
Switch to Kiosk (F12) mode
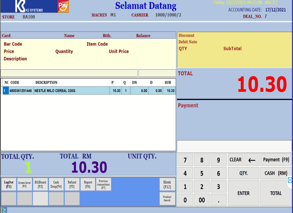pos(167,184)
